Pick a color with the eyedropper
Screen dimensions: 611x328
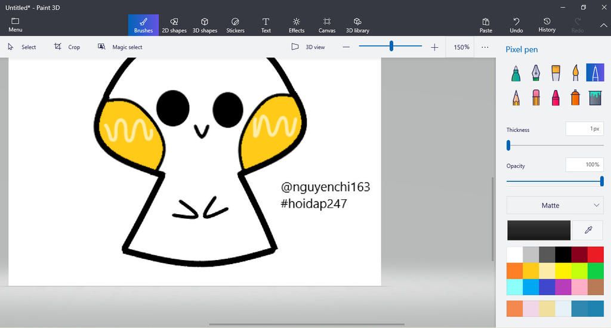588,230
